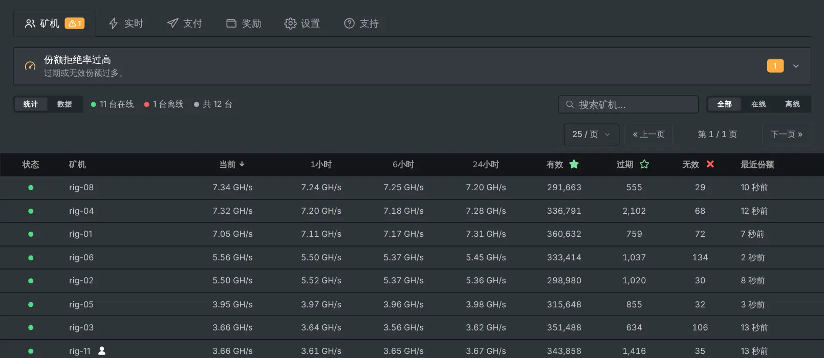
Task: Click the 7.31 GH/s 24-hour value
Action: coord(486,234)
